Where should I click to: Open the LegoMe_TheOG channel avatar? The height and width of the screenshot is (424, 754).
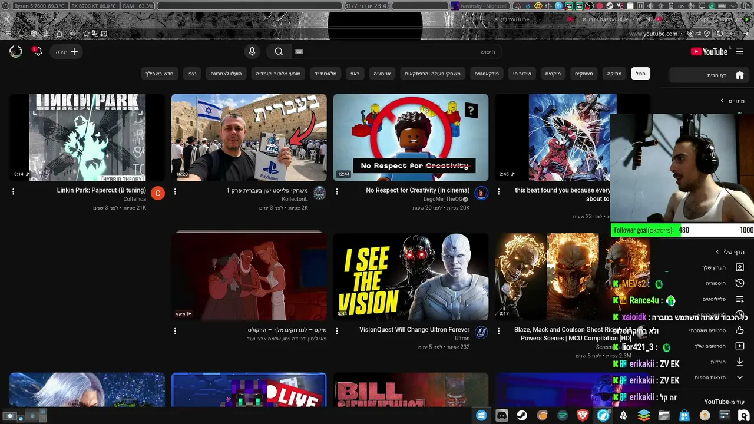tap(481, 193)
